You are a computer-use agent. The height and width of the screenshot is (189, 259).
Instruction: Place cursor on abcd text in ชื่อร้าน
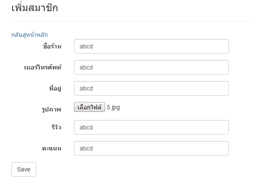tap(86, 46)
